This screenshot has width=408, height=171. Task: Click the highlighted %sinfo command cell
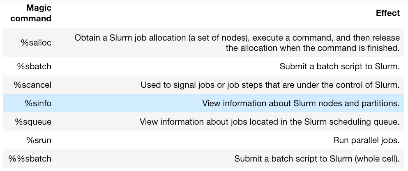(x=38, y=103)
